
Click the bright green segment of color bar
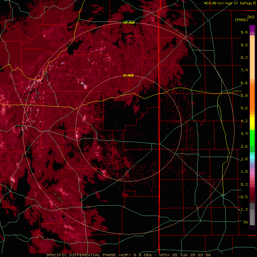[x=252, y=138]
